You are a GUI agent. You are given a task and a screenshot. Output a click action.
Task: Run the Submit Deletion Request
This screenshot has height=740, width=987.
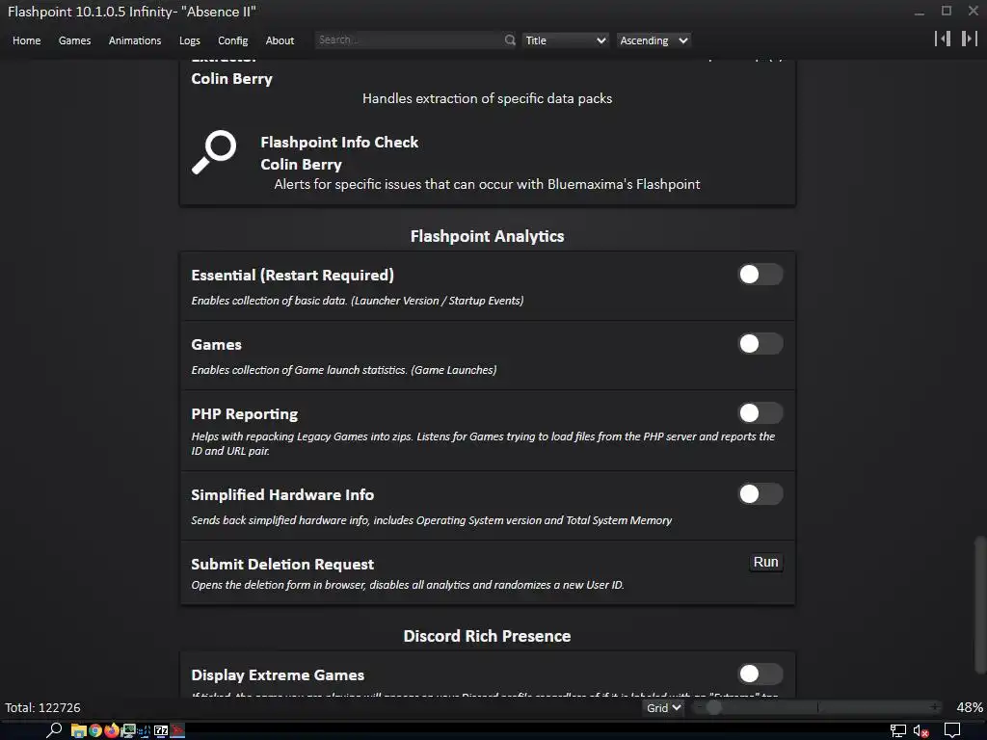pos(766,562)
